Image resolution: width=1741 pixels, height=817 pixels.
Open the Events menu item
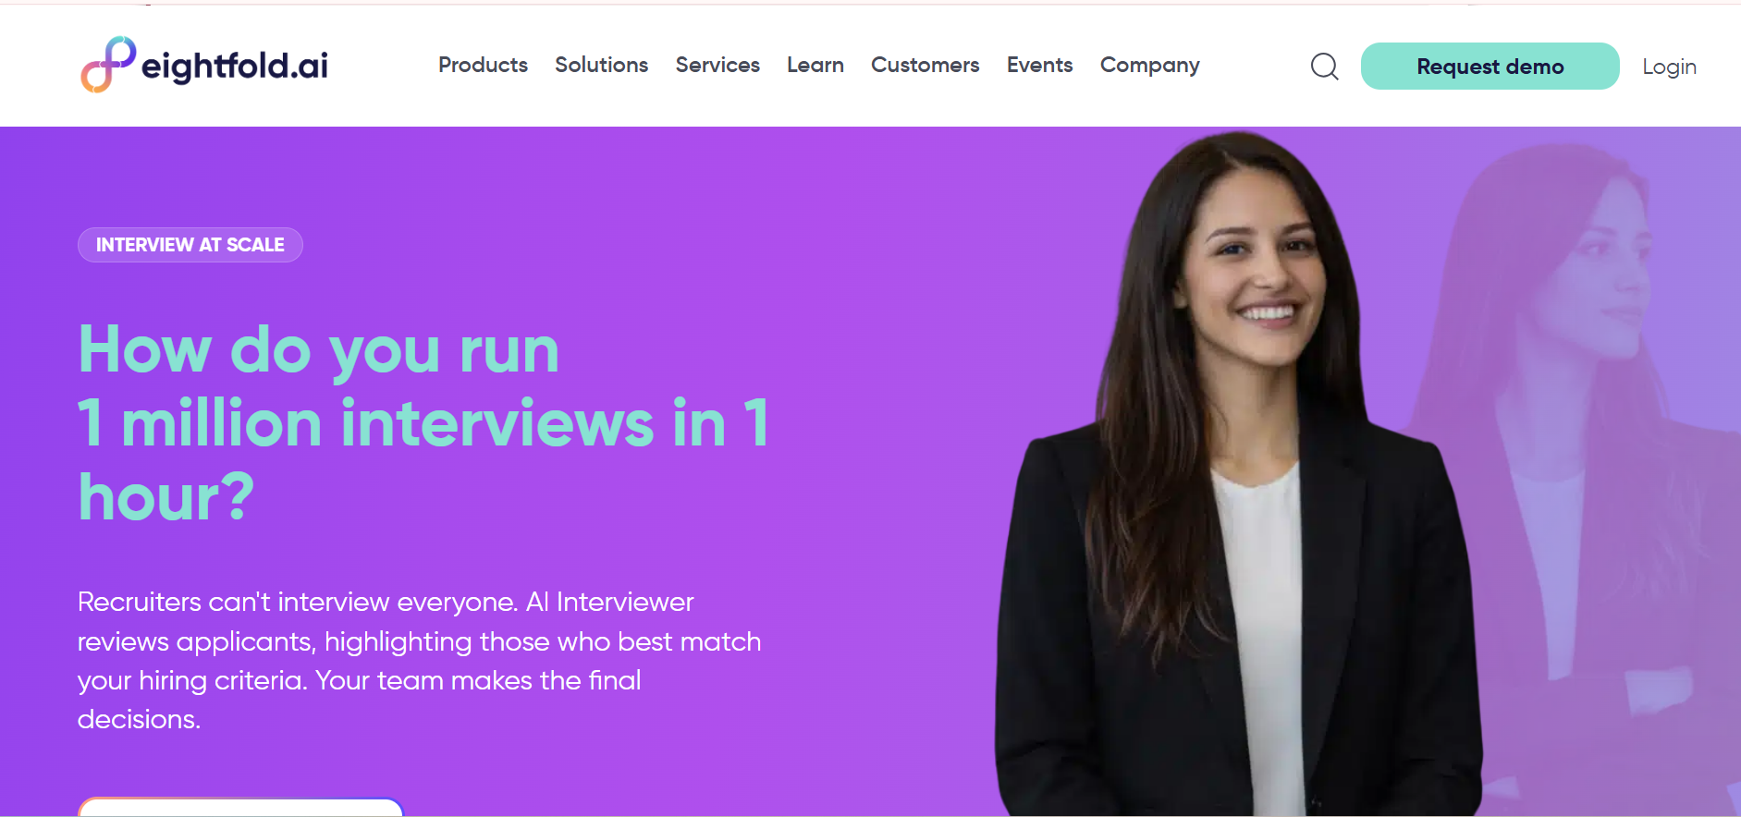[x=1039, y=65]
